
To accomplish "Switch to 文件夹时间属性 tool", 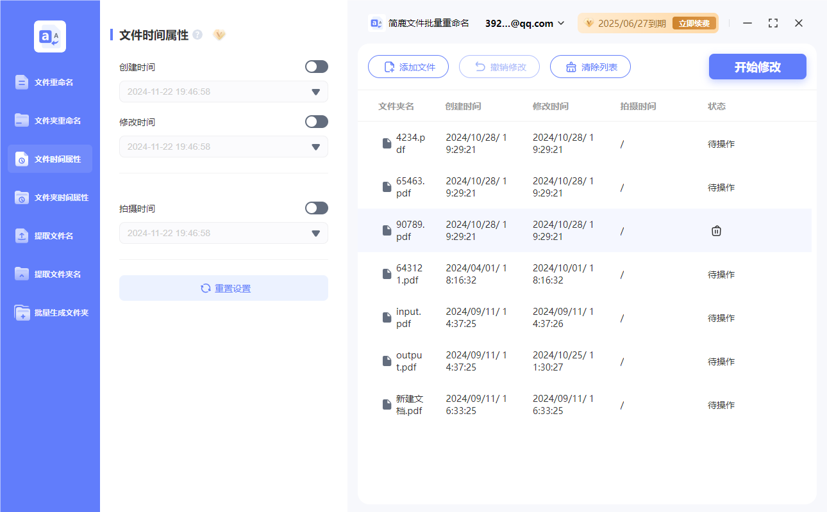I will [49, 197].
